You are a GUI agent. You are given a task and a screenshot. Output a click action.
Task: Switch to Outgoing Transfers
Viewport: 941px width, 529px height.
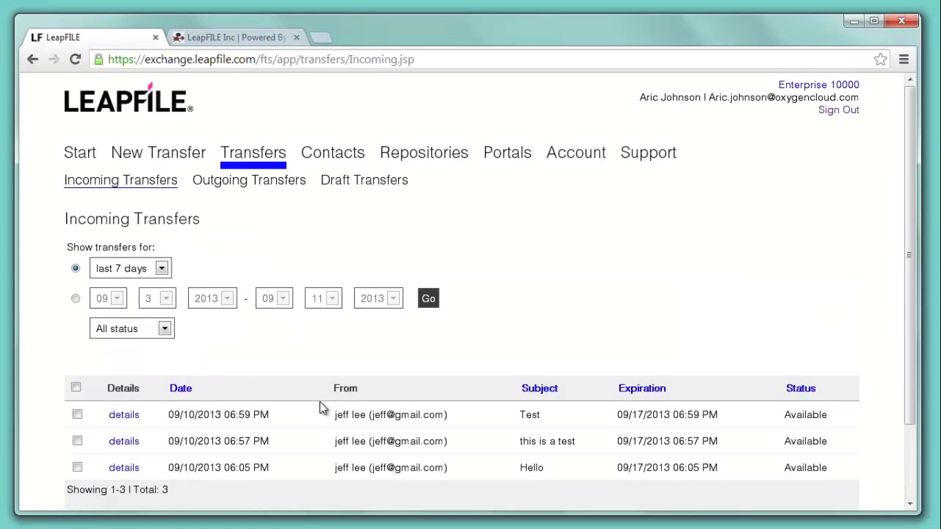(x=249, y=180)
